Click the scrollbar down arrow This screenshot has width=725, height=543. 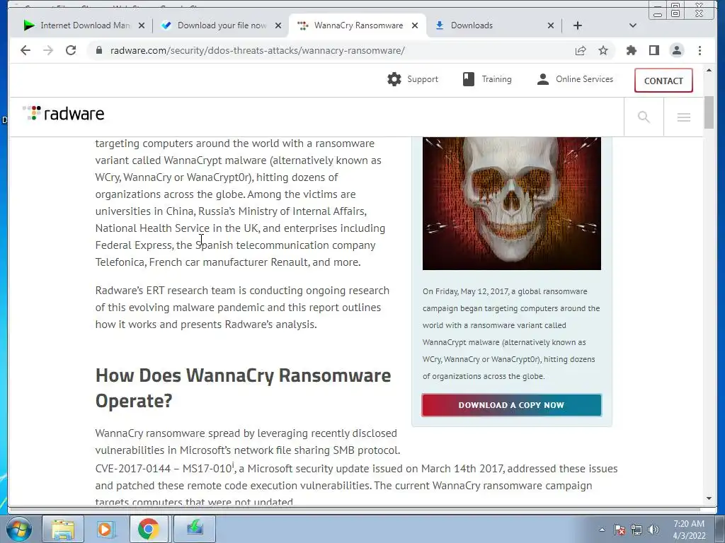709,498
